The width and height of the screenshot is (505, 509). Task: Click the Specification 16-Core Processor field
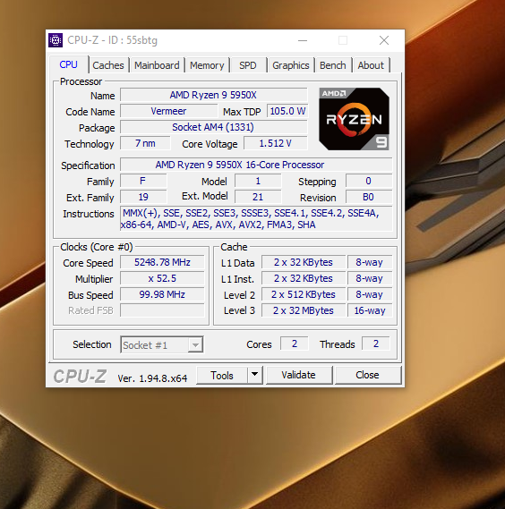tap(256, 165)
